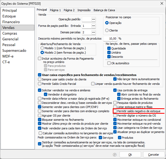The height and width of the screenshot is (159, 166).
Task: Choose Modelo 1 (com formas de pagto.)
Action: 42,48
